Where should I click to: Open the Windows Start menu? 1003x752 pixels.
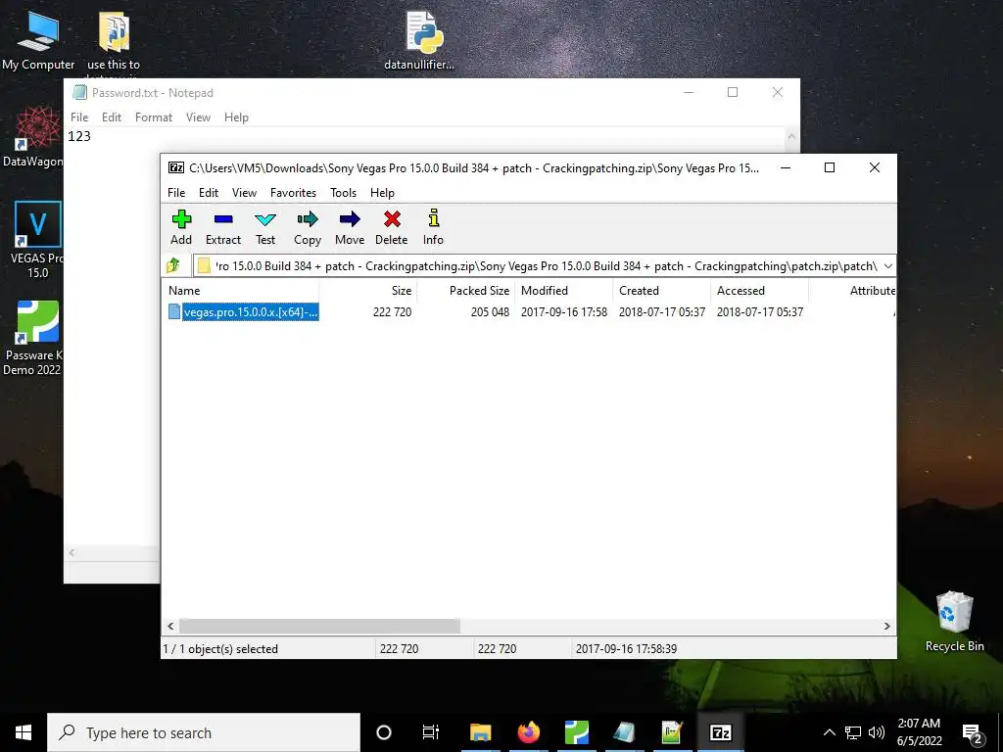point(24,732)
